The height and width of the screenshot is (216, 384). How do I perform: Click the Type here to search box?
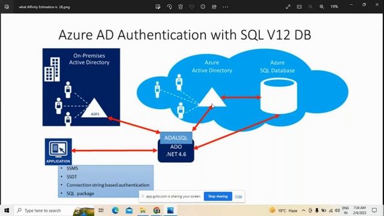pos(54,211)
